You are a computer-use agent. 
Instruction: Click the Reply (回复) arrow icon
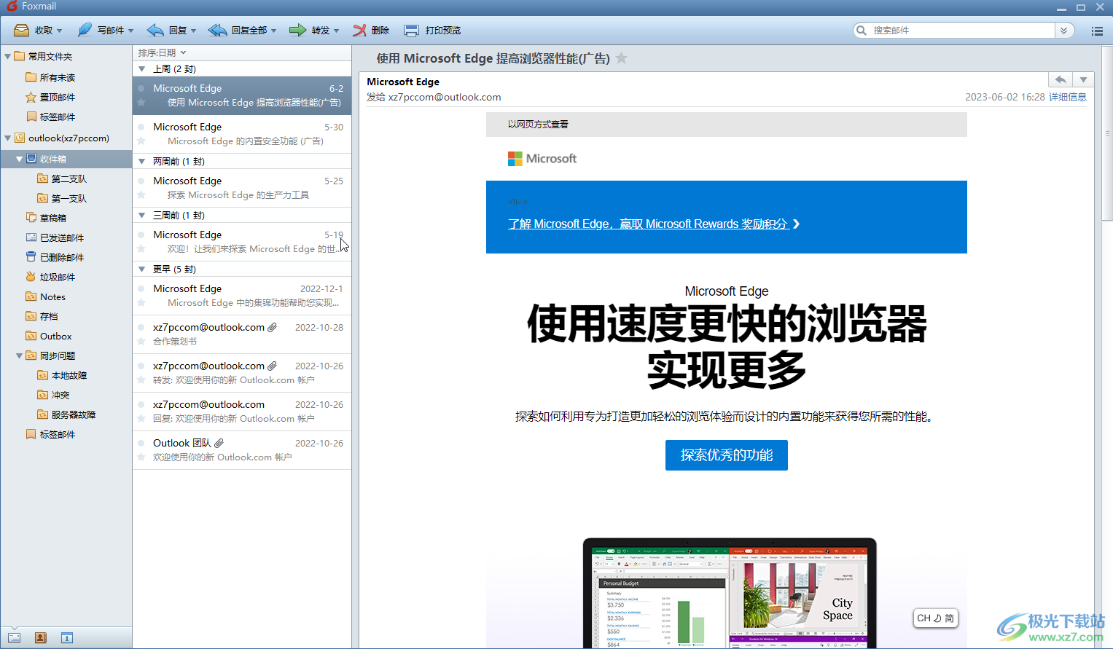(155, 31)
